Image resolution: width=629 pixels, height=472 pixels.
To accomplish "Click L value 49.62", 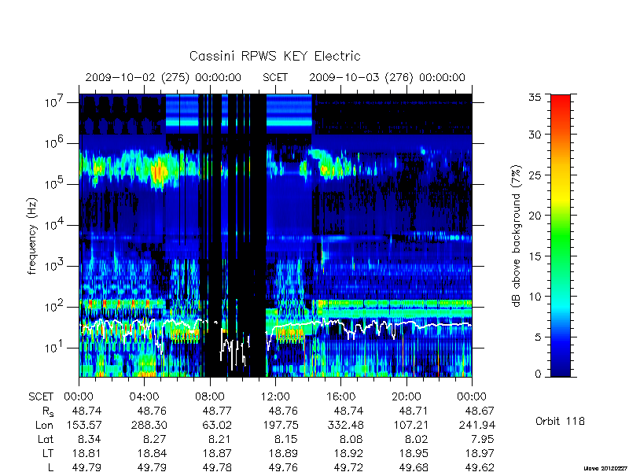I will tap(480, 467).
